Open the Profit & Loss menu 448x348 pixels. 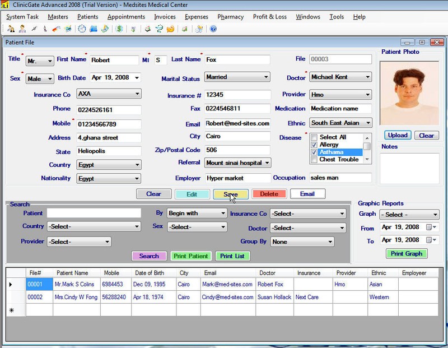(270, 17)
